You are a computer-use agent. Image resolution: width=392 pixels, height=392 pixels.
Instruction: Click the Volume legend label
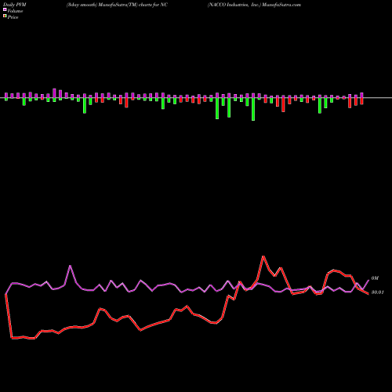point(15,11)
